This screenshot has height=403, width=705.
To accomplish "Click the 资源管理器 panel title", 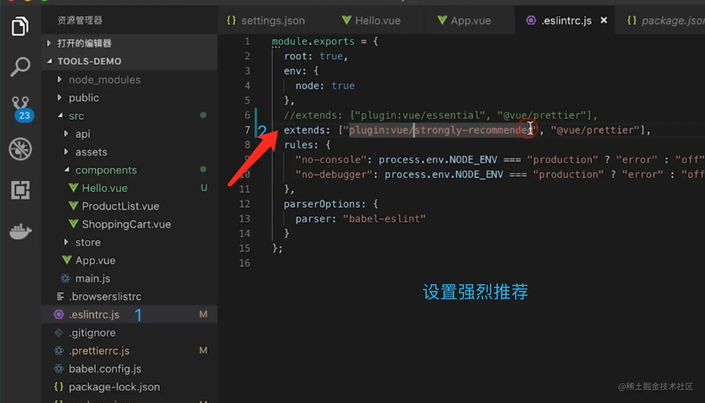I will tap(80, 20).
